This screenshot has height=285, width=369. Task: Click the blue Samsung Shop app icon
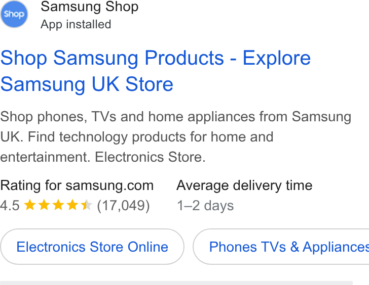tap(14, 14)
